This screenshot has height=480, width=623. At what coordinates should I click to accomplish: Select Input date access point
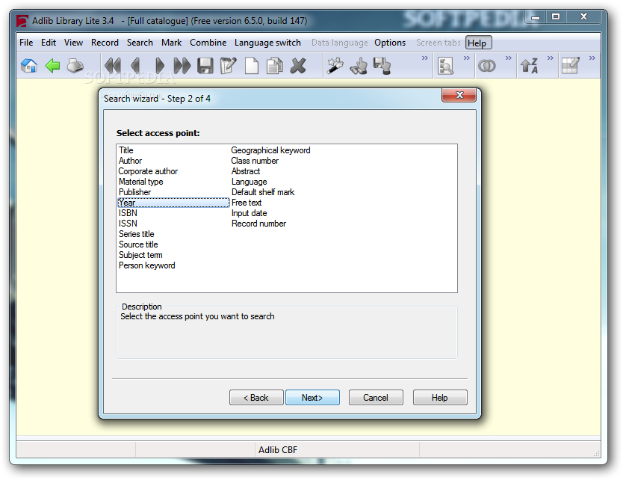tap(249, 213)
